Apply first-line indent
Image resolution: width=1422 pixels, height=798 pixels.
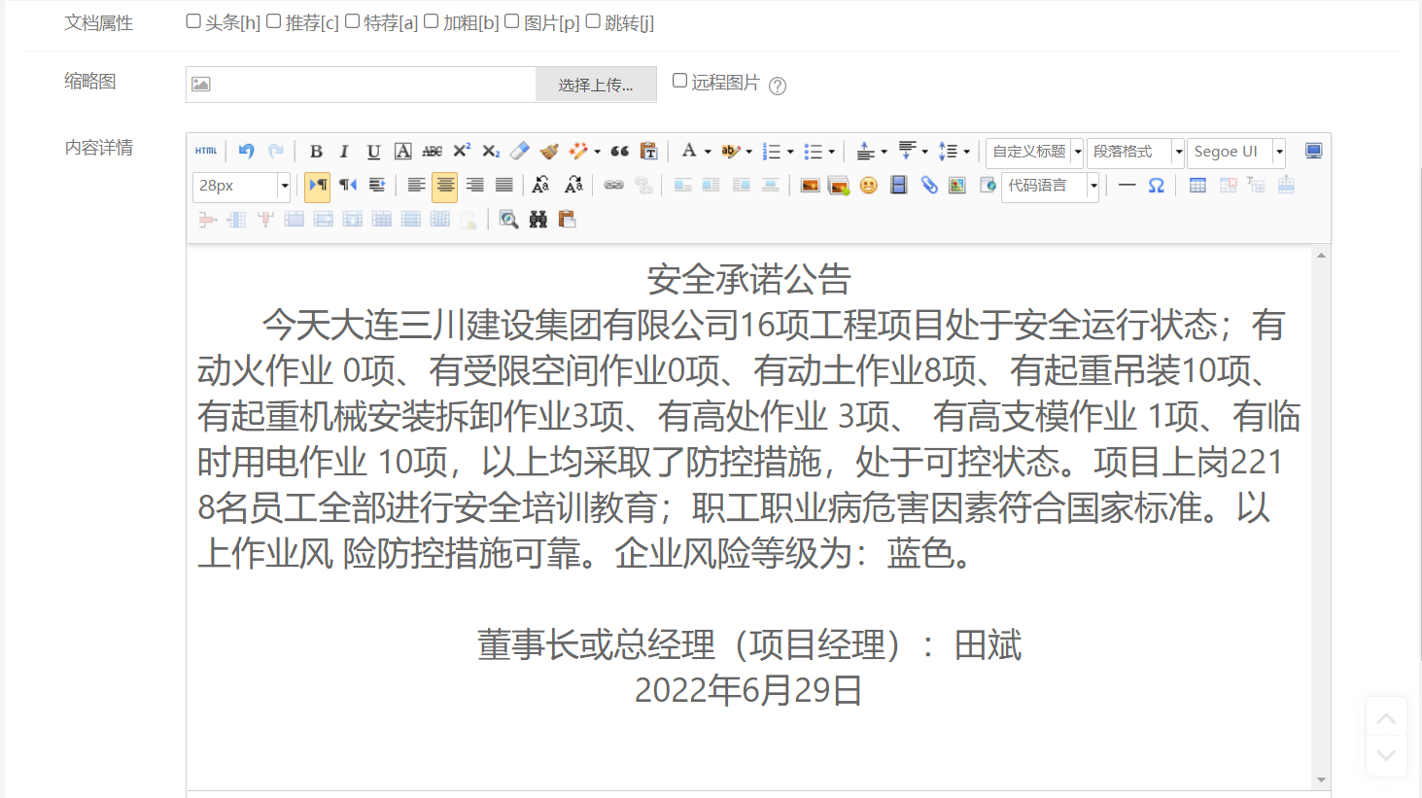coord(377,186)
